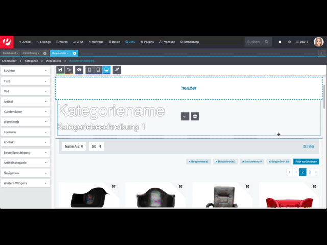Toggle preview mode with the eye icon

pos(79,69)
